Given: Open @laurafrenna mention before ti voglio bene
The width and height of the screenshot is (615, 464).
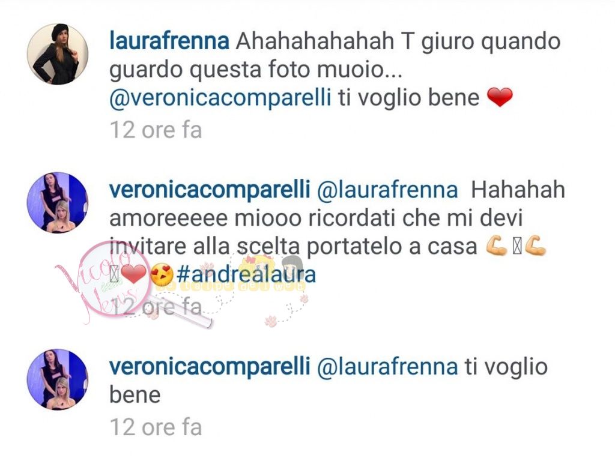Looking at the screenshot, I should coord(387,367).
